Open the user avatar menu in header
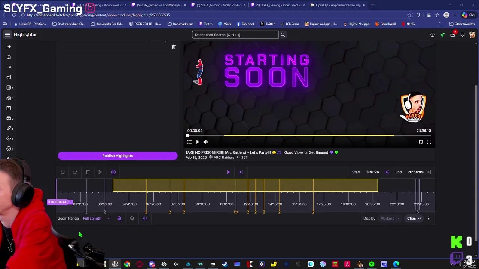Image resolution: width=479 pixels, height=269 pixels. coord(472,35)
